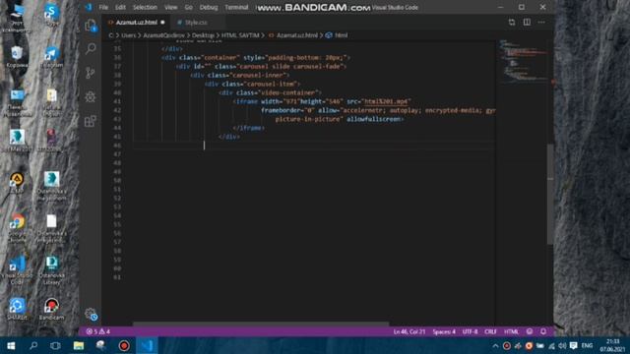Click the Desktop breadcrumb segment
The width and height of the screenshot is (630, 354).
coord(203,35)
